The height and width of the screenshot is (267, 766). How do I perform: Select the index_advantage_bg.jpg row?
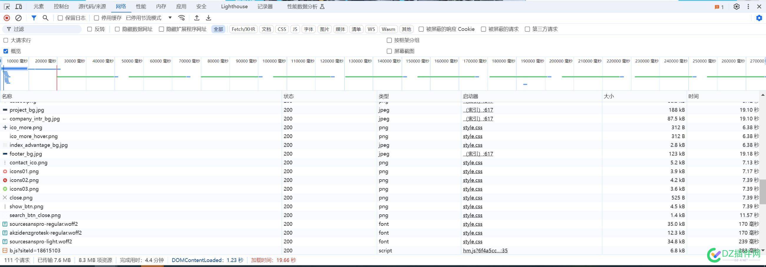(x=380, y=145)
